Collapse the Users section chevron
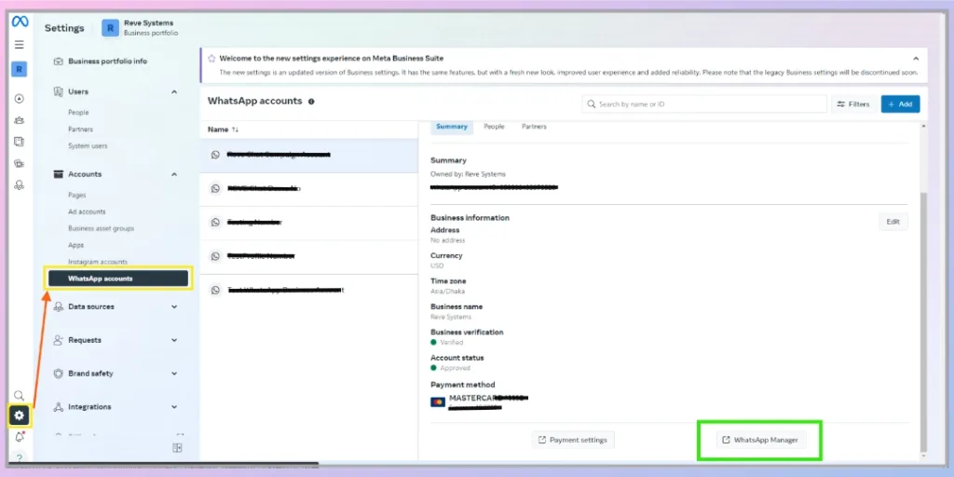Viewport: 954px width, 477px height. (x=174, y=92)
